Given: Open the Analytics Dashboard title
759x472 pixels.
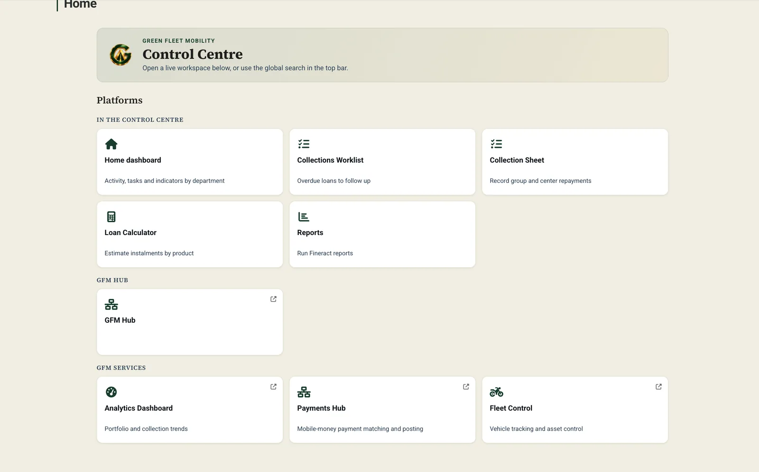Looking at the screenshot, I should click(x=139, y=408).
